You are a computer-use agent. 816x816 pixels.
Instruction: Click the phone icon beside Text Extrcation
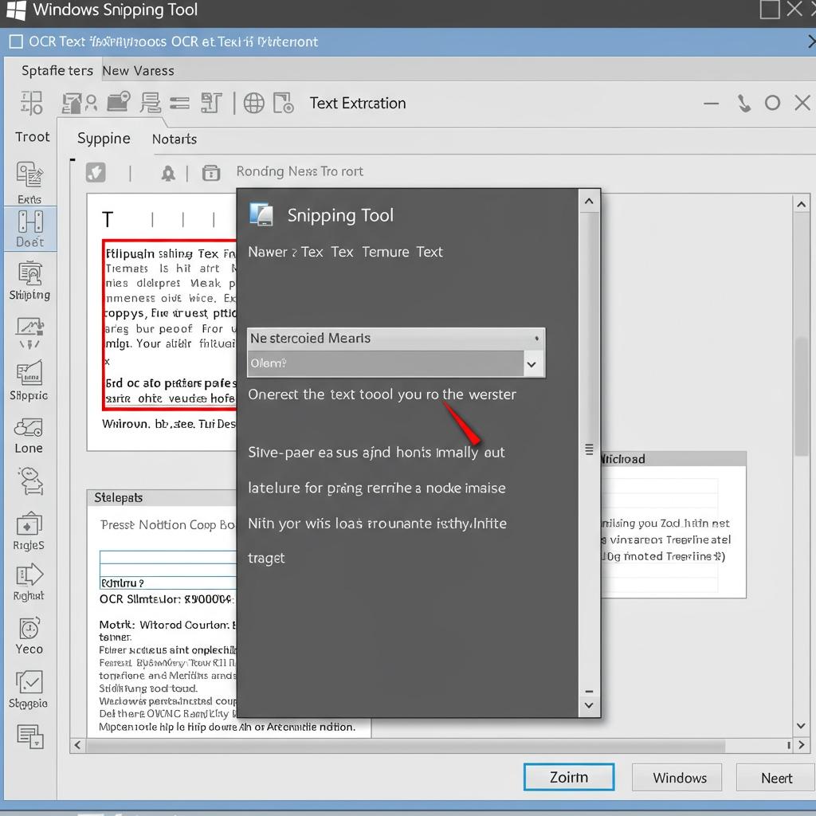(x=744, y=103)
